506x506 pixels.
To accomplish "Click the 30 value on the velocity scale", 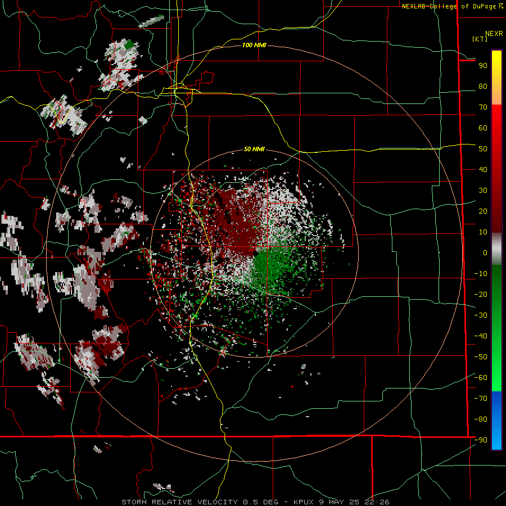I will click(483, 191).
